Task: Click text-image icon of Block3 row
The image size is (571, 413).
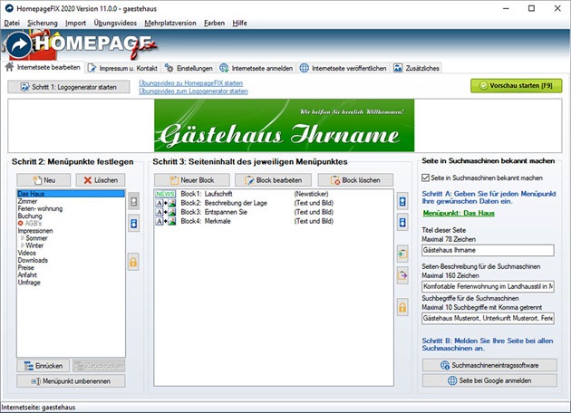Action: [166, 212]
